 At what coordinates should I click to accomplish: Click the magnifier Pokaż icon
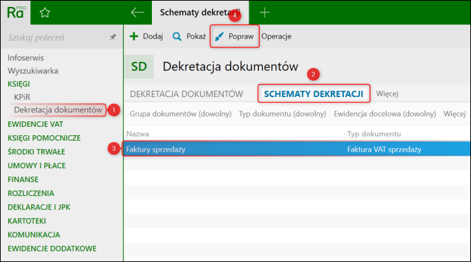(177, 37)
